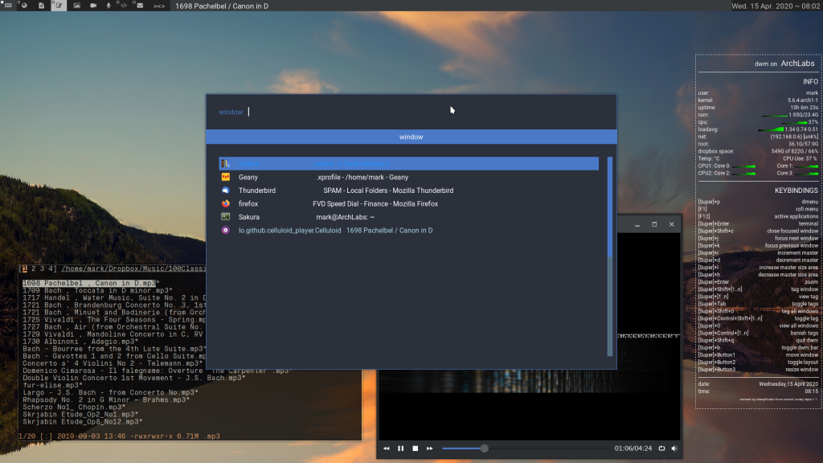Click the file status line showing 6.71M .mp3

click(119, 436)
